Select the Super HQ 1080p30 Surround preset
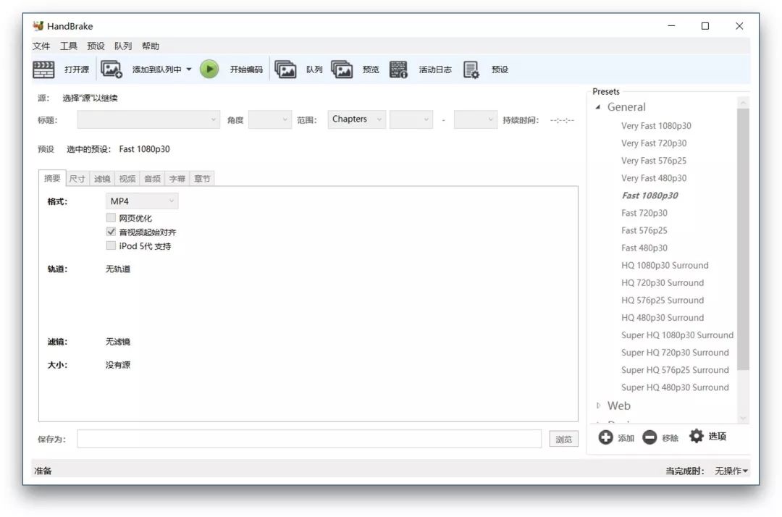 pyautogui.click(x=677, y=335)
